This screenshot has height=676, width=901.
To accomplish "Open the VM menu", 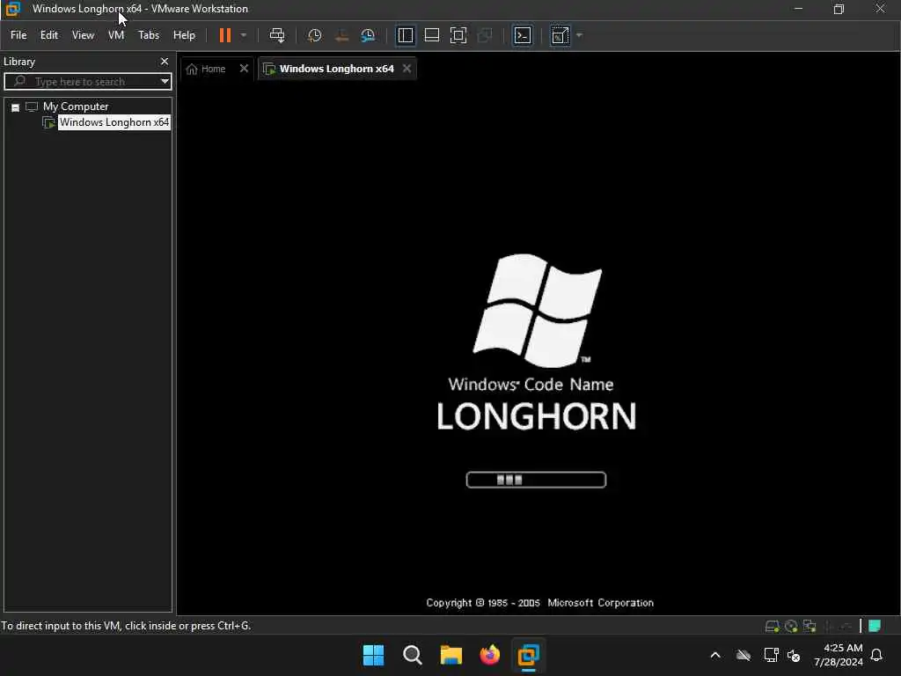I will [x=116, y=35].
